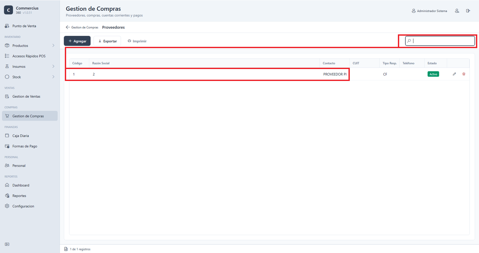This screenshot has height=253, width=479.
Task: Open the Dashboard home icon in the sidebar
Action: click(x=7, y=185)
